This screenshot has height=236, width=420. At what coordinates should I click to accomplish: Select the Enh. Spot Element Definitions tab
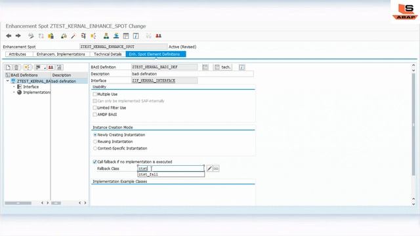156,54
